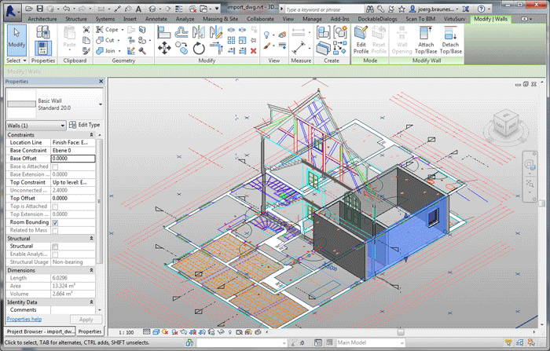Click the Array tool icon
Image resolution: width=550 pixels, height=351 pixels.
231,40
